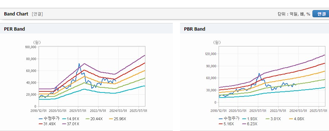Image resolution: width=329 pixels, height=131 pixels.
Task: Click the 2024/03/01 x-axis label in PER chart
Action: click(x=119, y=110)
